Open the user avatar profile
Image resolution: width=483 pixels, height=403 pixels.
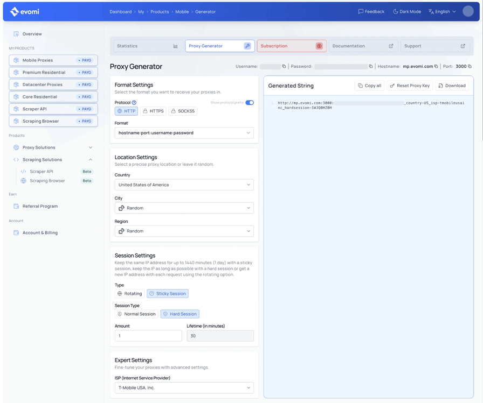click(x=468, y=11)
